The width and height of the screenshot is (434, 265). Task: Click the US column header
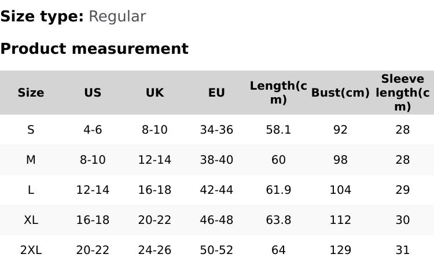[93, 93]
